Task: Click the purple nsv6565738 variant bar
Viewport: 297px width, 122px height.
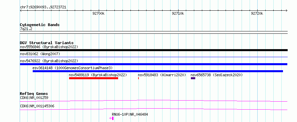Action: pyautogui.click(x=193, y=78)
